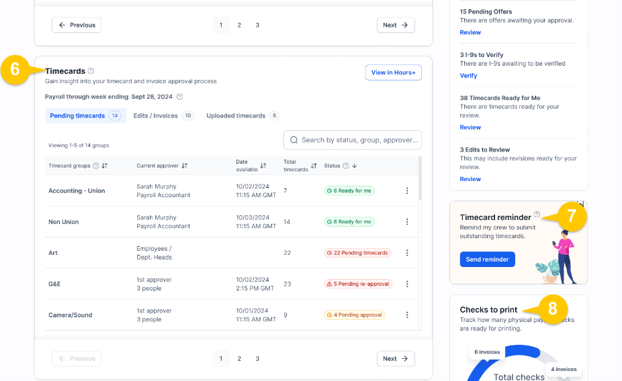Click Review link under 15 Pending Offers
Screen dimensions: 622x381
pyautogui.click(x=470, y=32)
